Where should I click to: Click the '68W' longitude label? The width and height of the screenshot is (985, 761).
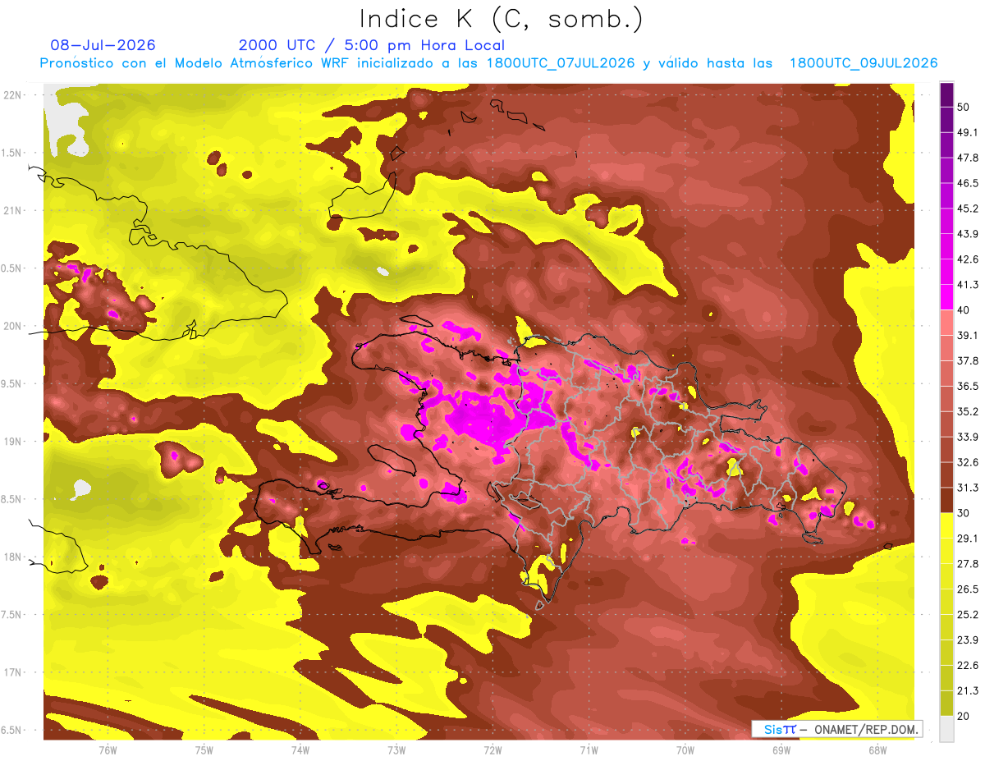click(x=877, y=749)
